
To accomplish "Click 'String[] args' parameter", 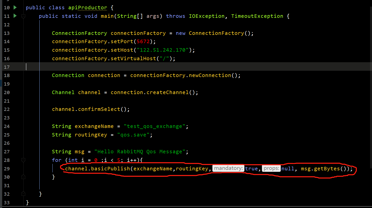I will [138, 16].
